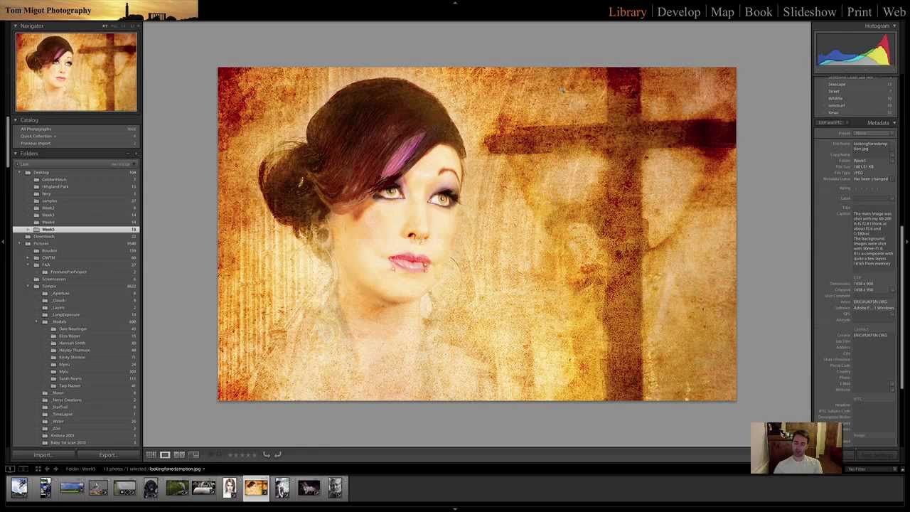
Task: Hide the top module picker panel
Action: pos(455,2)
